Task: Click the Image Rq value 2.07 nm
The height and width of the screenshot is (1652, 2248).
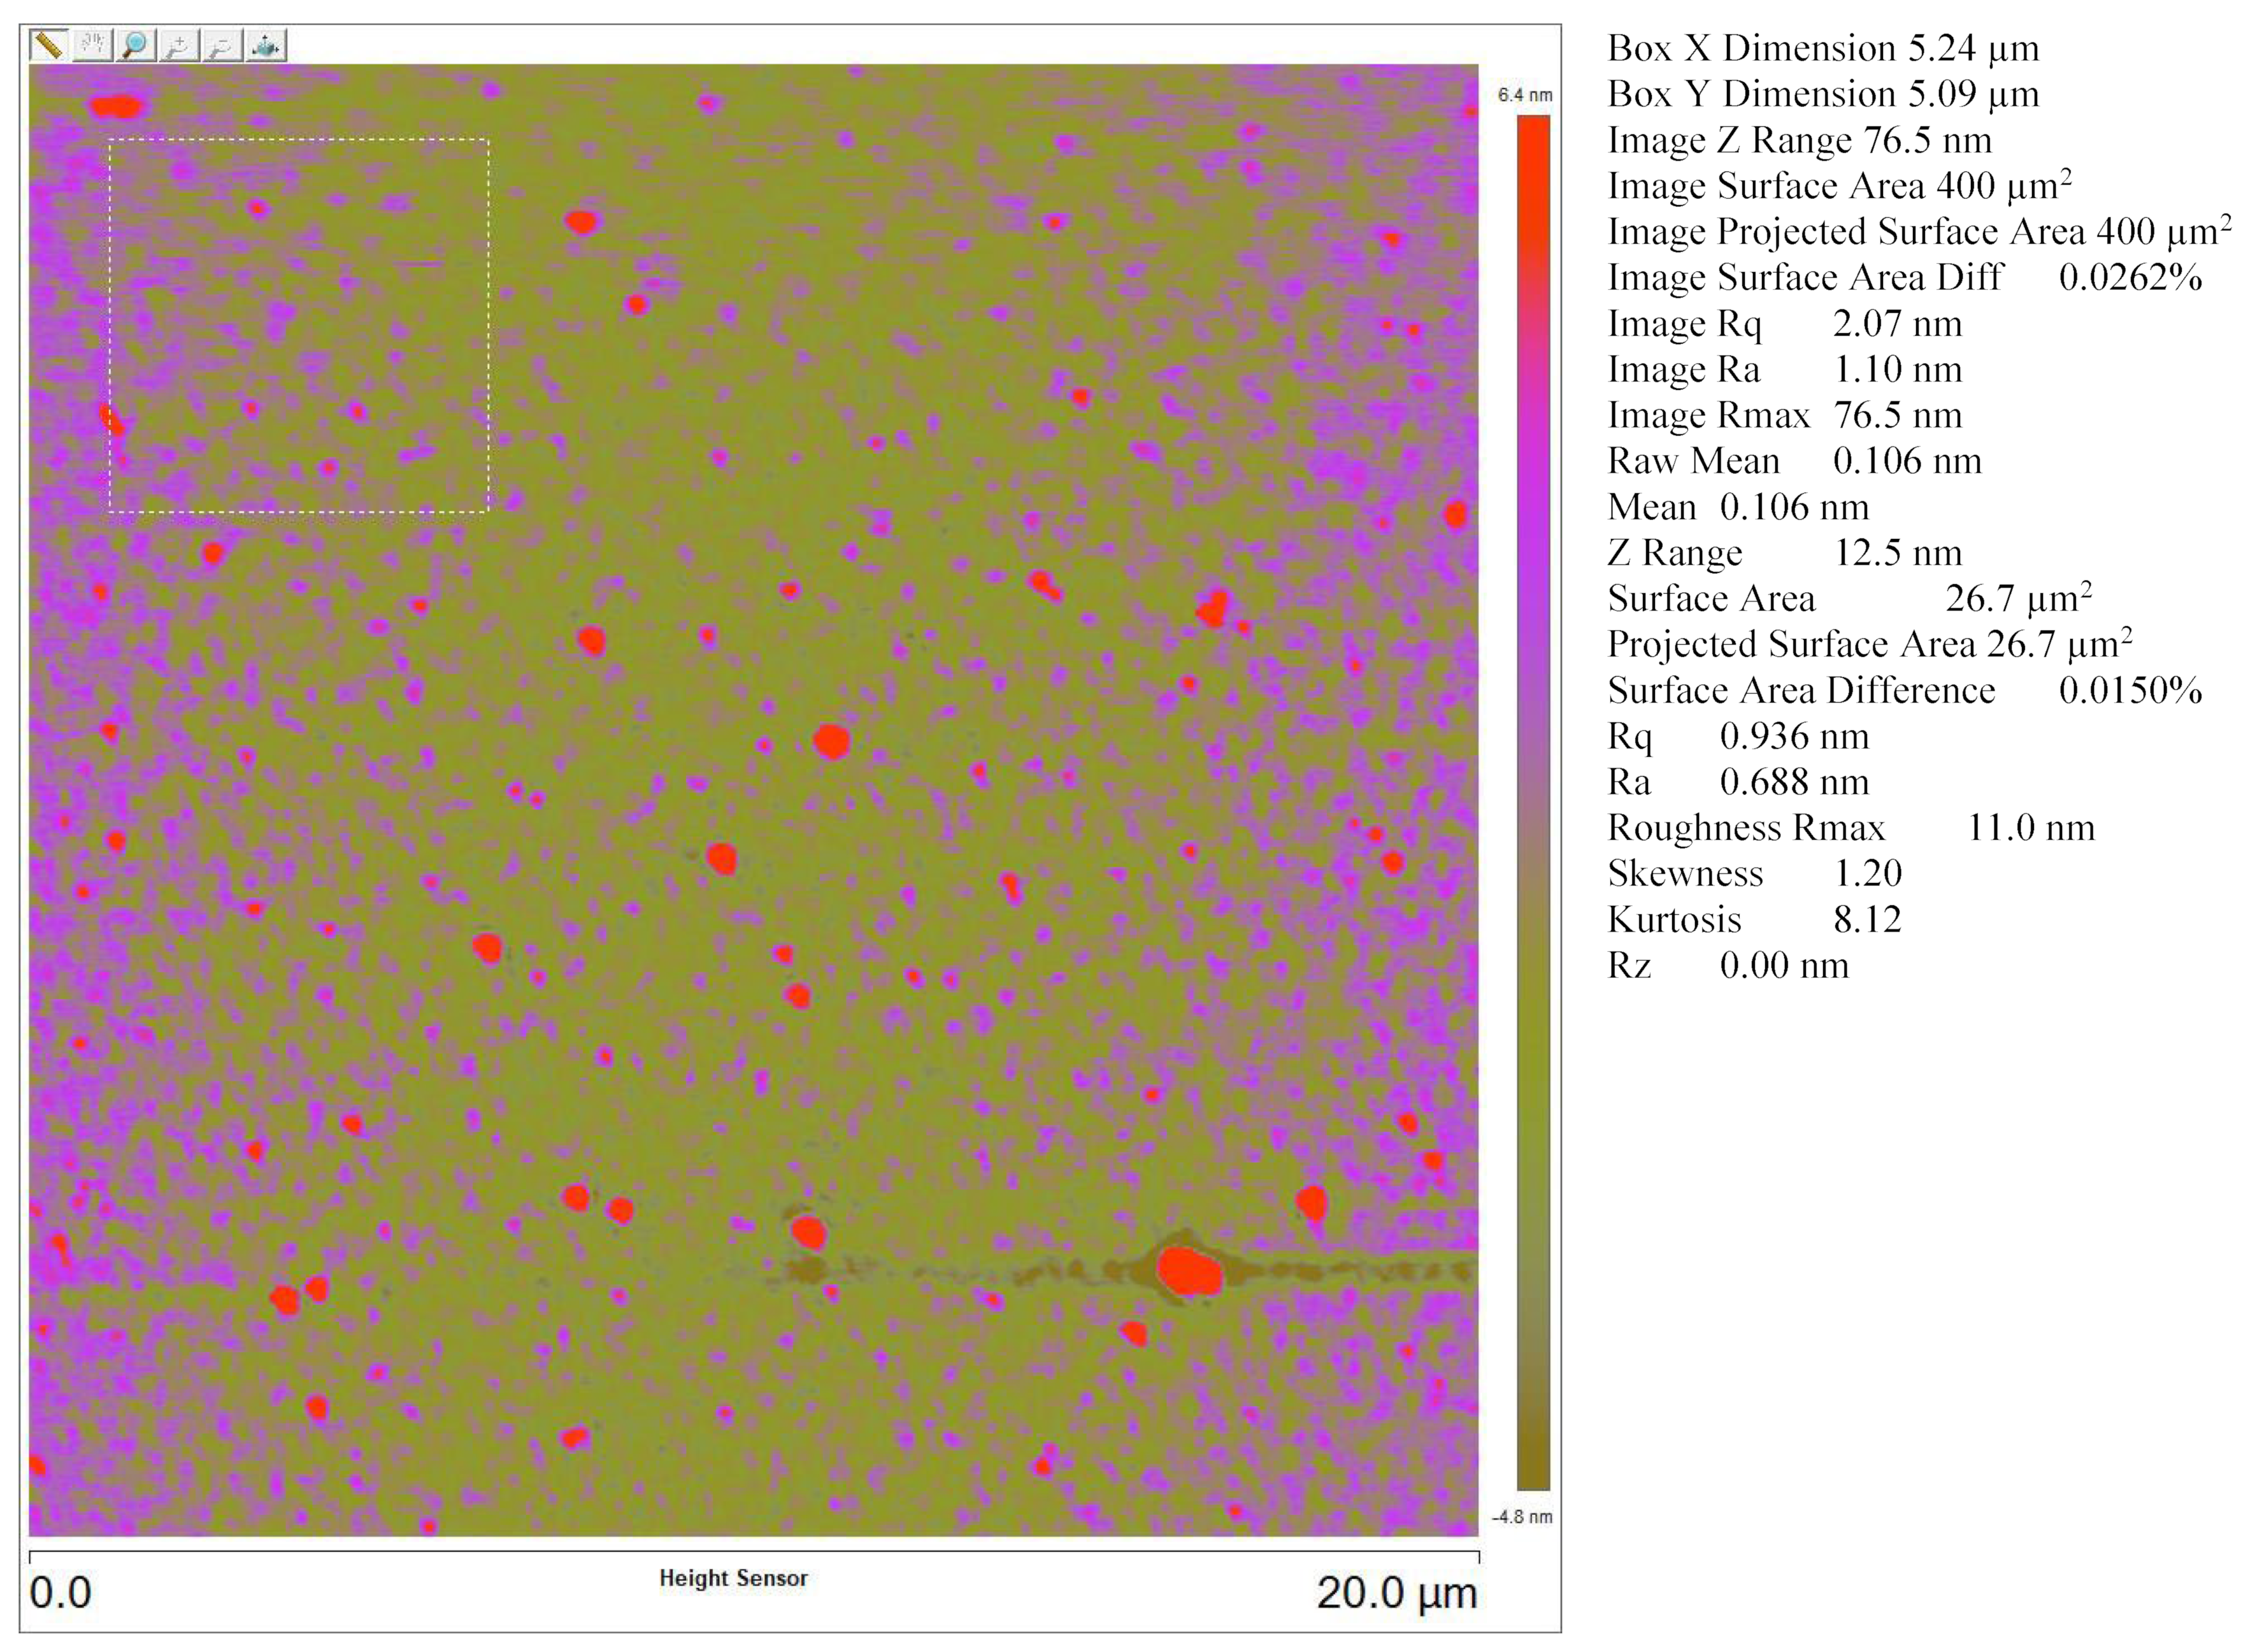Action: pos(1896,324)
